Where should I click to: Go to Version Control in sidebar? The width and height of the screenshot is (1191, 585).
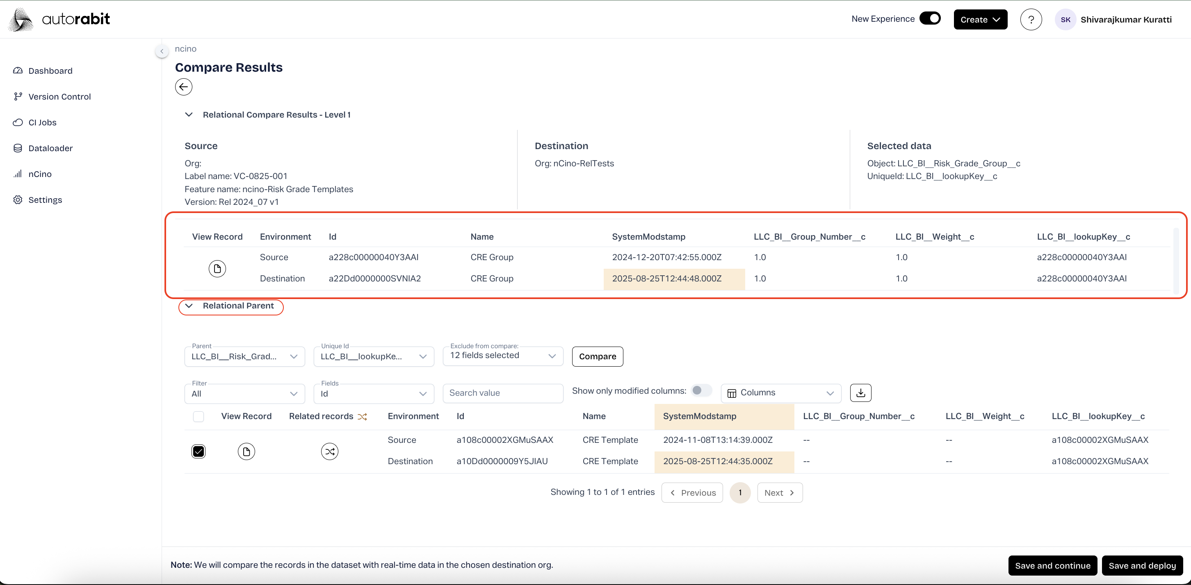[59, 97]
